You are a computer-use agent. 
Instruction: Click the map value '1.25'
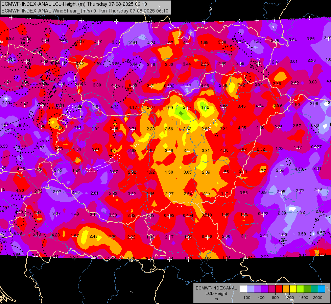tap(244, 214)
